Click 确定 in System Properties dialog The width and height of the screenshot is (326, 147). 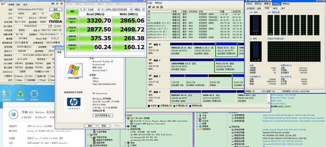pyautogui.click(x=90, y=126)
